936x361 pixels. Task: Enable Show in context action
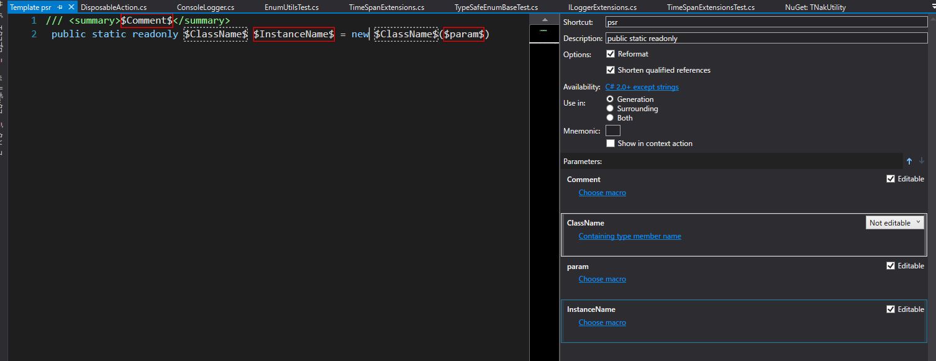tap(611, 144)
